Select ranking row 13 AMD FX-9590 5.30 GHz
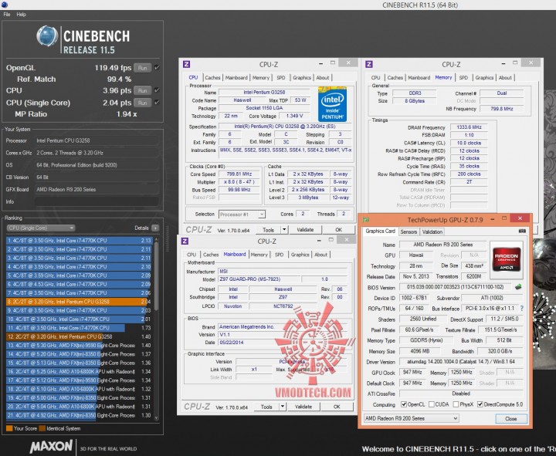This screenshot has width=556, height=456. point(79,346)
